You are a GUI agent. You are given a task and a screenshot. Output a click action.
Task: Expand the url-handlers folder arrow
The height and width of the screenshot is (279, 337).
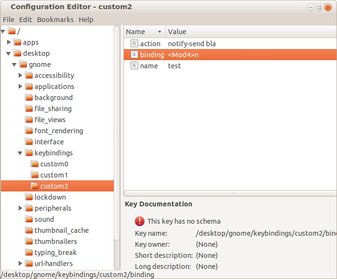(x=21, y=263)
